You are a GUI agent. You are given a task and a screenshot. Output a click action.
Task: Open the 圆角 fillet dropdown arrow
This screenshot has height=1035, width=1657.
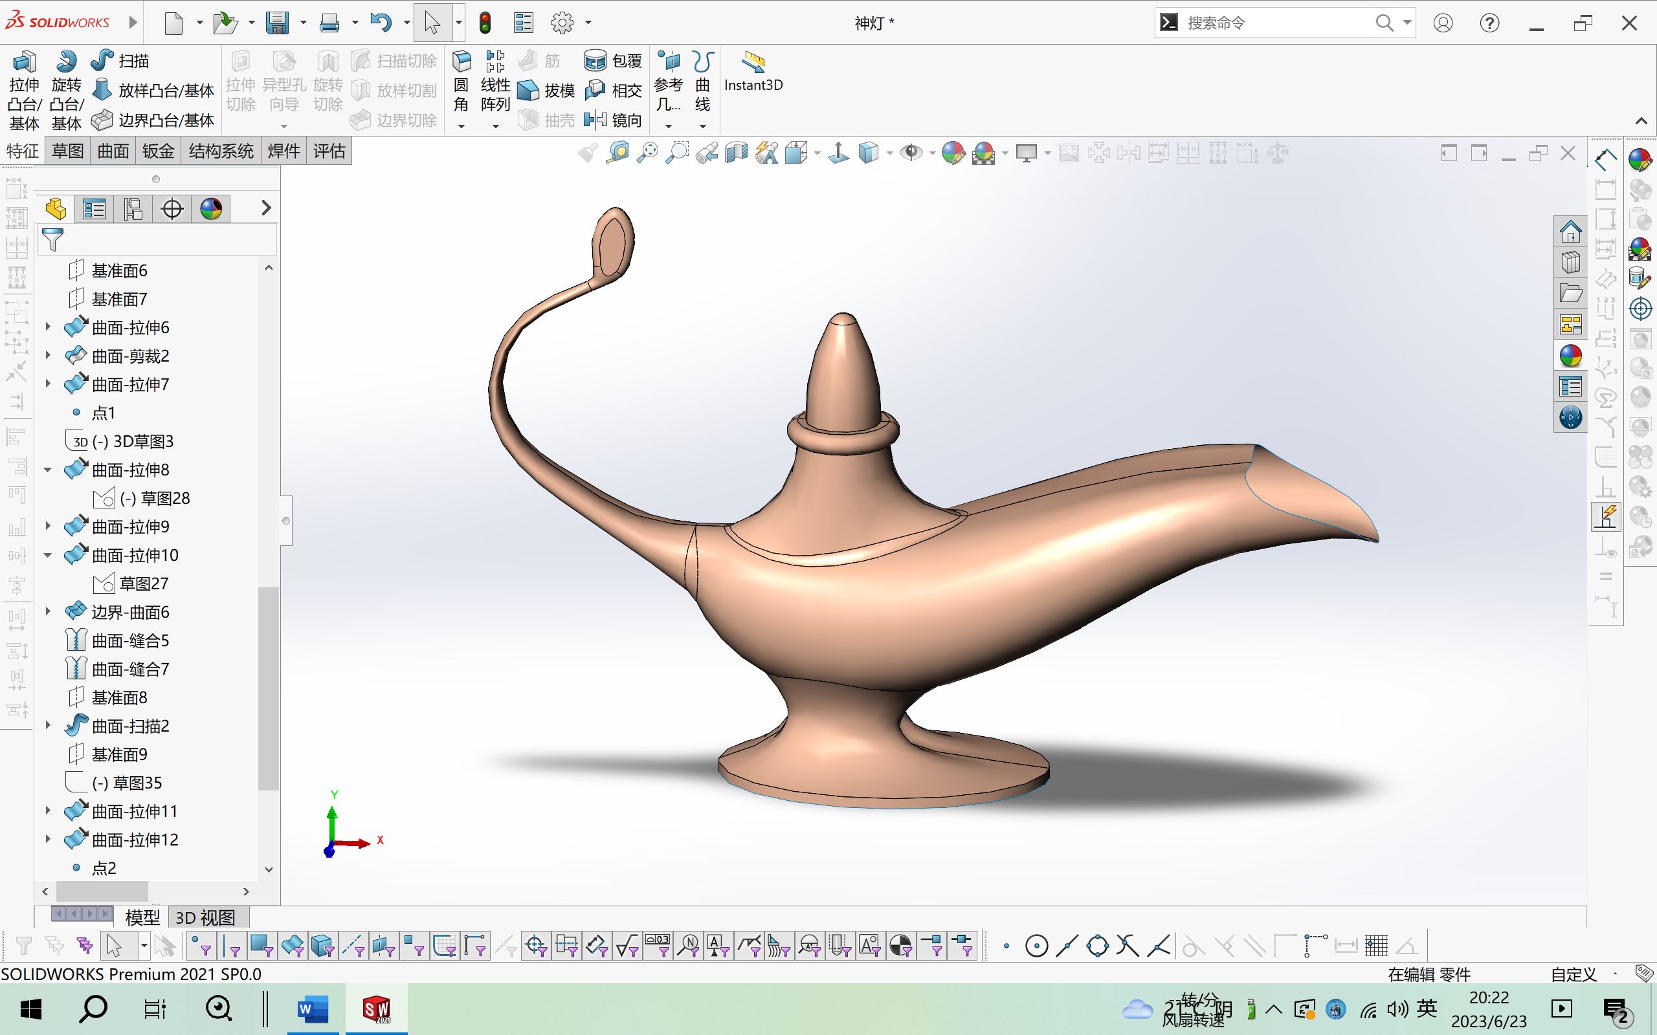[x=462, y=126]
